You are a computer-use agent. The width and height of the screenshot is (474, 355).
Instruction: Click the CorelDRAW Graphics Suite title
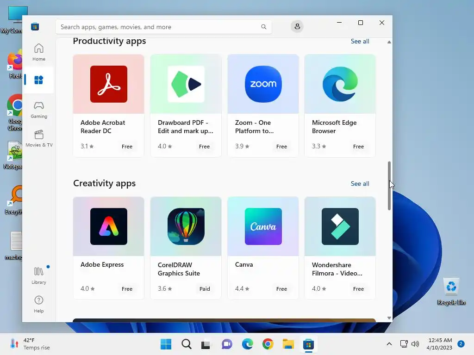(179, 269)
